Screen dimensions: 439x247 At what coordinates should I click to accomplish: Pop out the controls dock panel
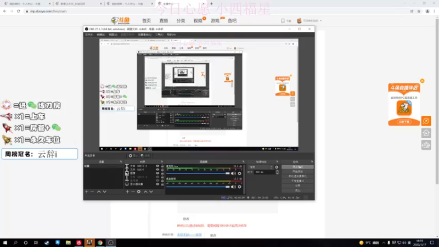pyautogui.click(x=312, y=161)
